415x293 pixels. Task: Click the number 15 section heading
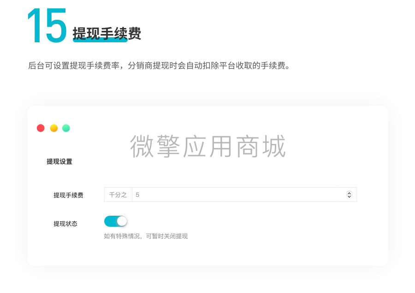[x=46, y=25]
